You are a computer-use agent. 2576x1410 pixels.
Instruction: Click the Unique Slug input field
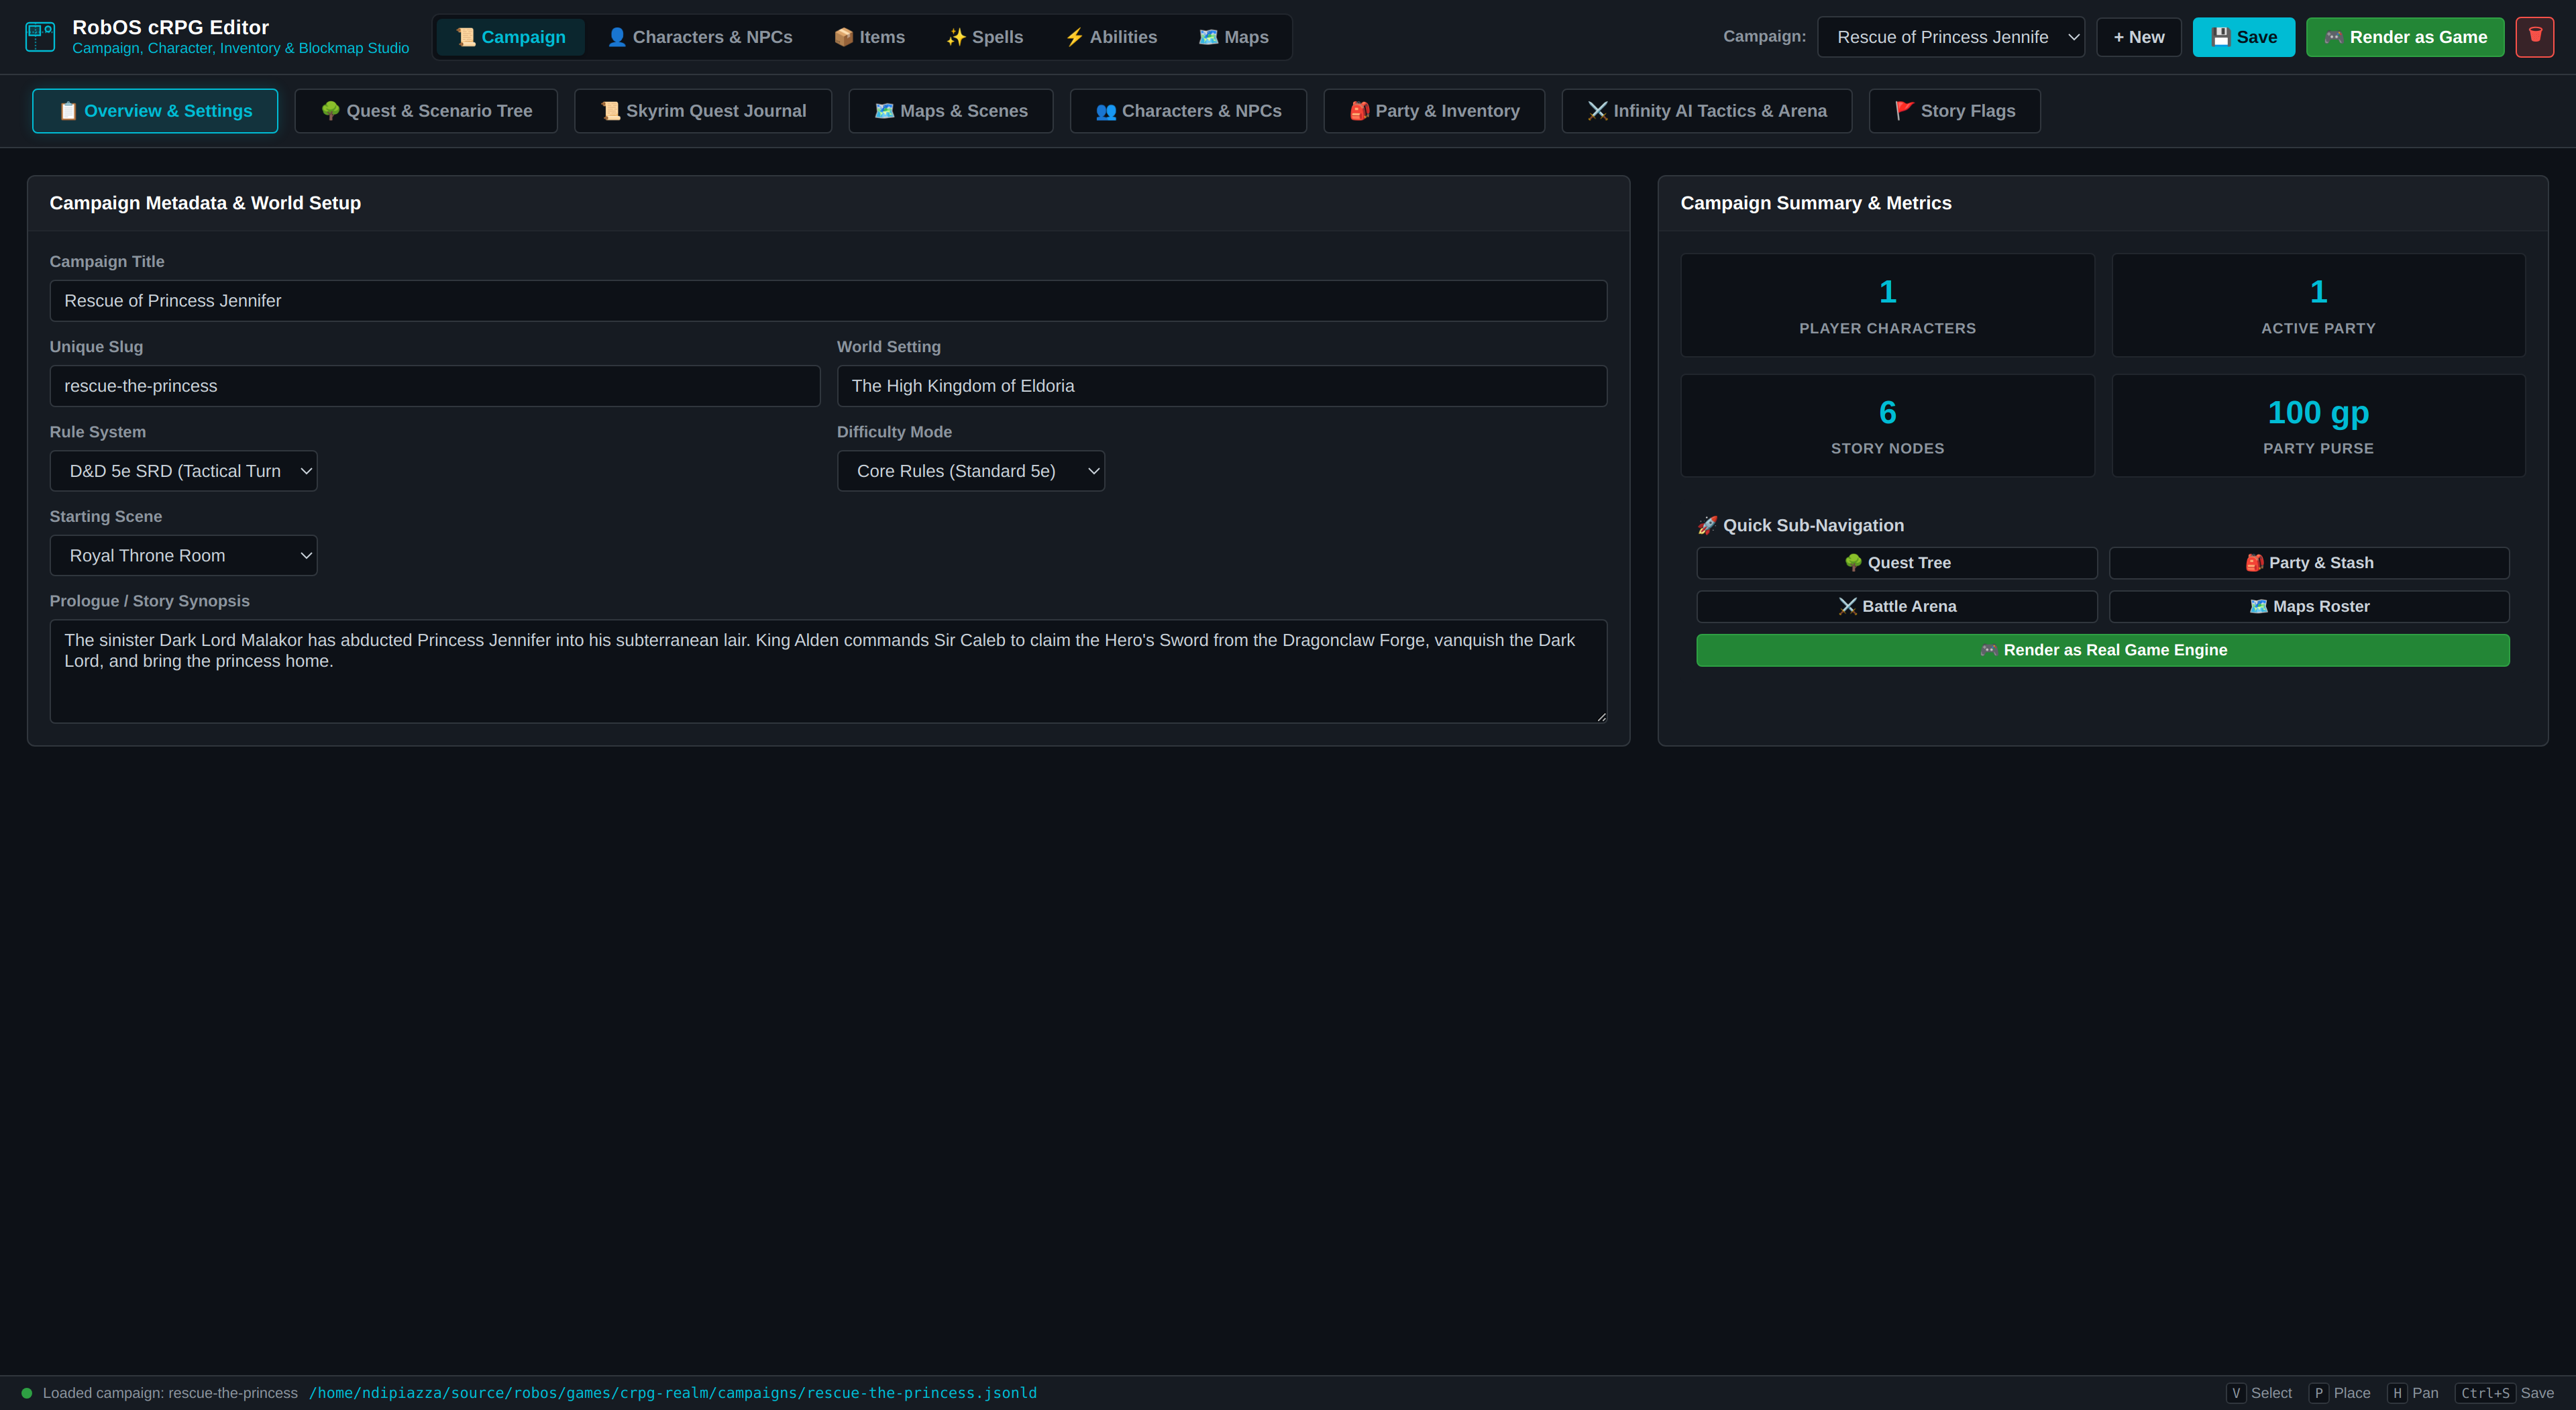pyautogui.click(x=435, y=386)
